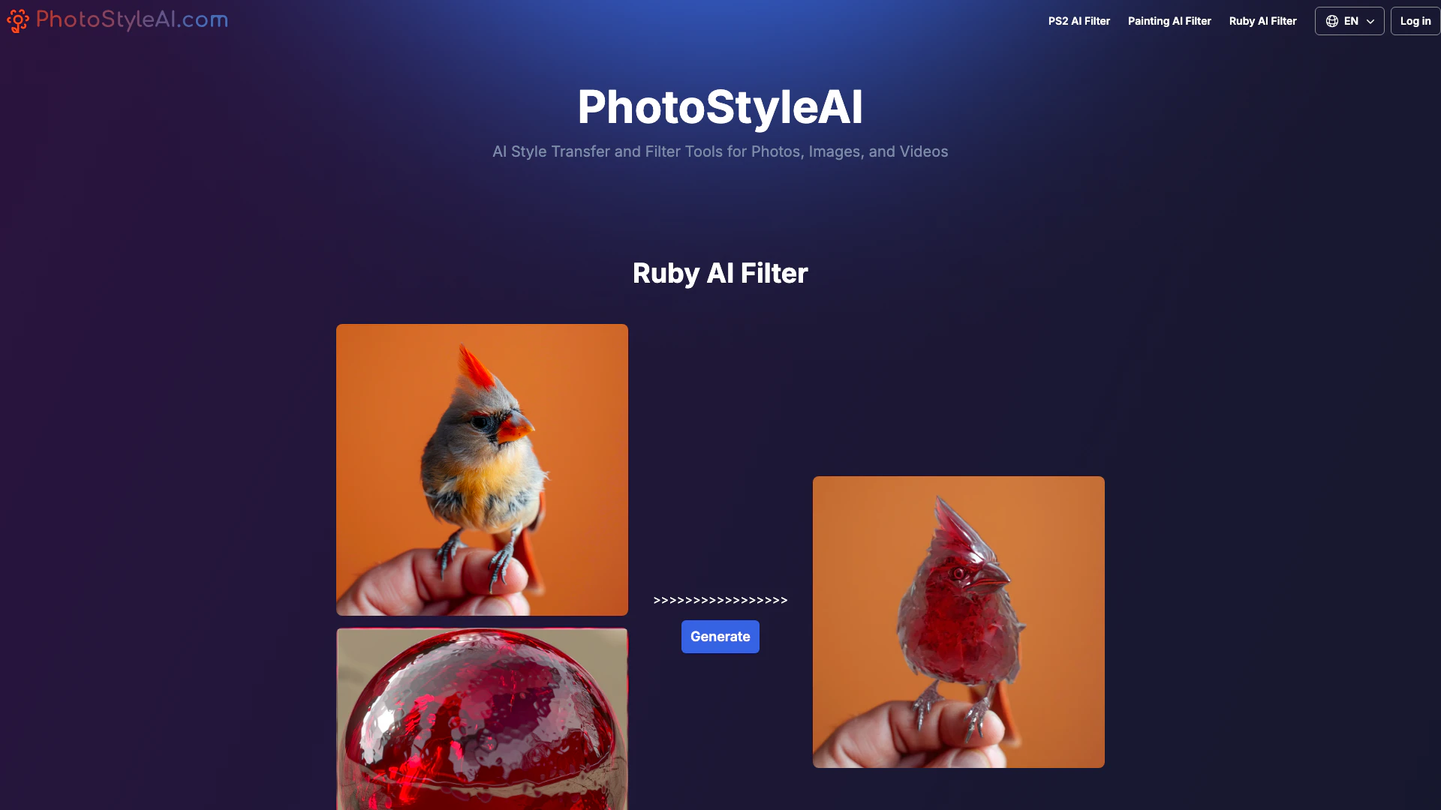Click the PhotoStyleAI gear-flower logo icon
Viewport: 1441px width, 810px height.
pyautogui.click(x=18, y=21)
